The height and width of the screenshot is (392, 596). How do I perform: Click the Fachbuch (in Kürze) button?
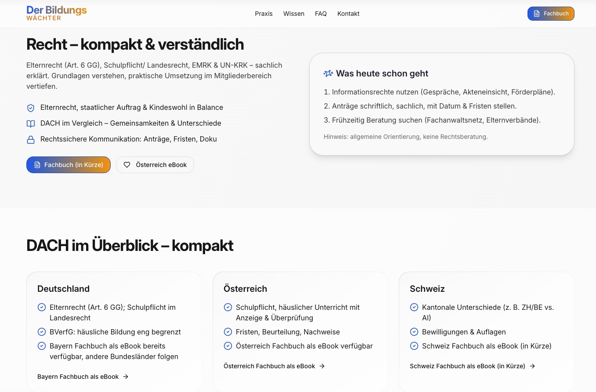point(68,164)
